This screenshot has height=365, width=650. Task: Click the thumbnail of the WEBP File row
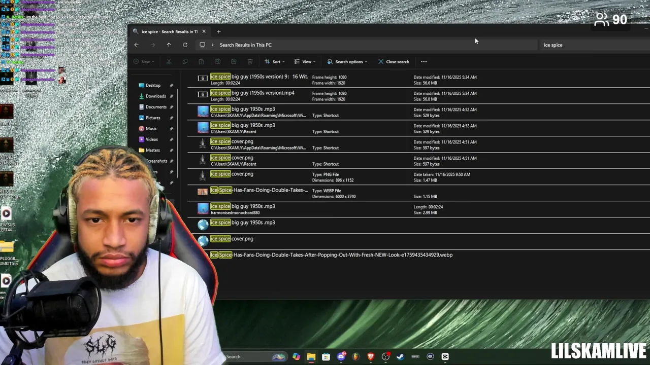203,192
